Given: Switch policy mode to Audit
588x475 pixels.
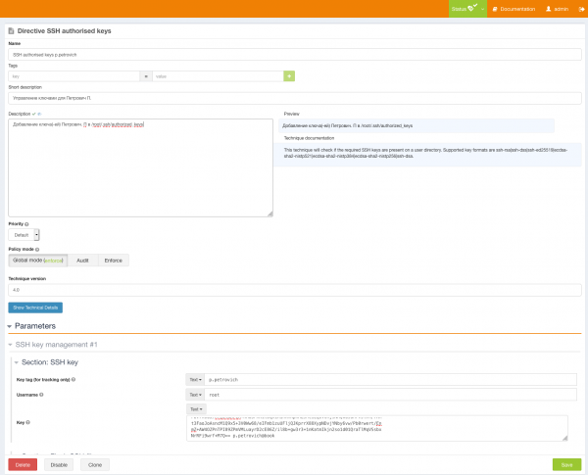Looking at the screenshot, I should 82,261.
